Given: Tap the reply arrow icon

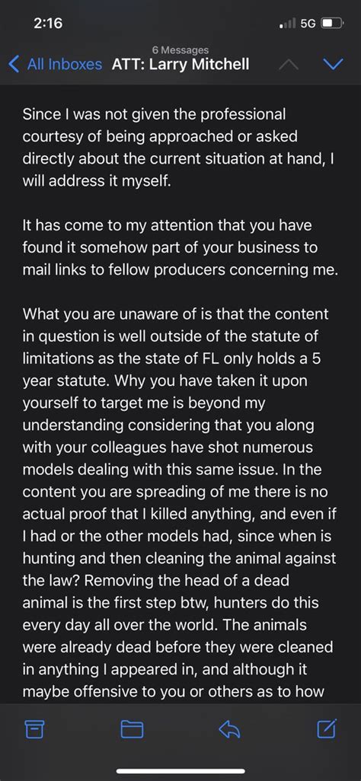Looking at the screenshot, I should coord(229,730).
